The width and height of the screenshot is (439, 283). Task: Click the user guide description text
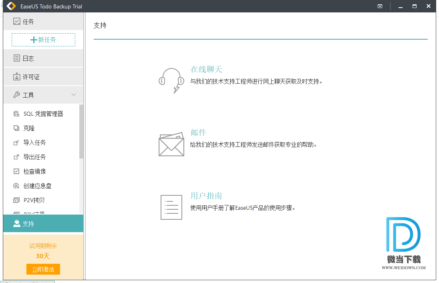[x=243, y=208]
